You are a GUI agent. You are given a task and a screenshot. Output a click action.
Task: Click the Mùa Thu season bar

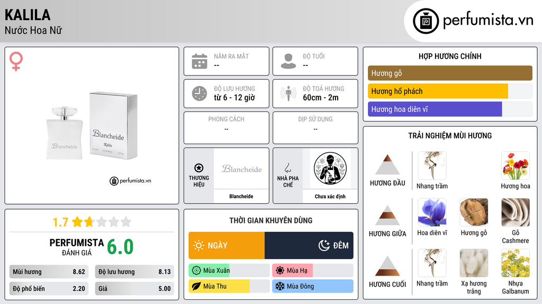229,286
